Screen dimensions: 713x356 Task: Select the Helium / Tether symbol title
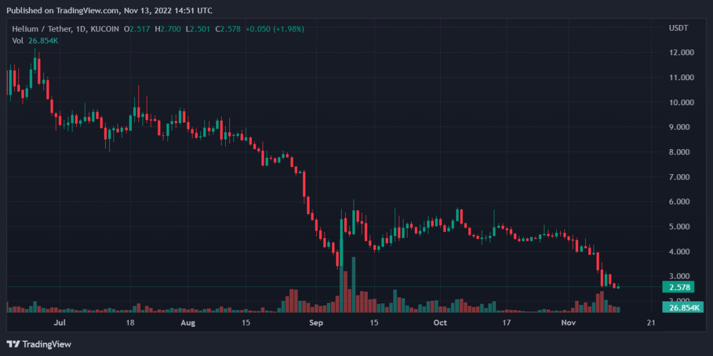pyautogui.click(x=39, y=29)
